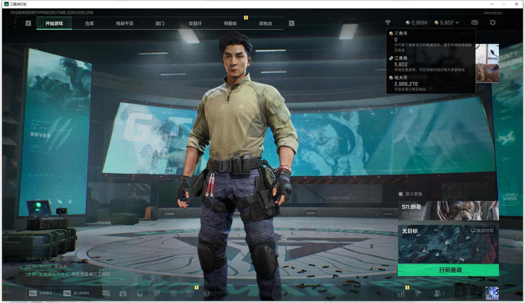Open the 部门 tab
The width and height of the screenshot is (525, 303).
(160, 23)
